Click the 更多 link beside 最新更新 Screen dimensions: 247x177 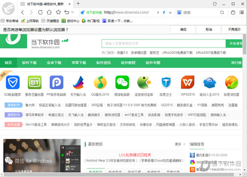point(178,144)
